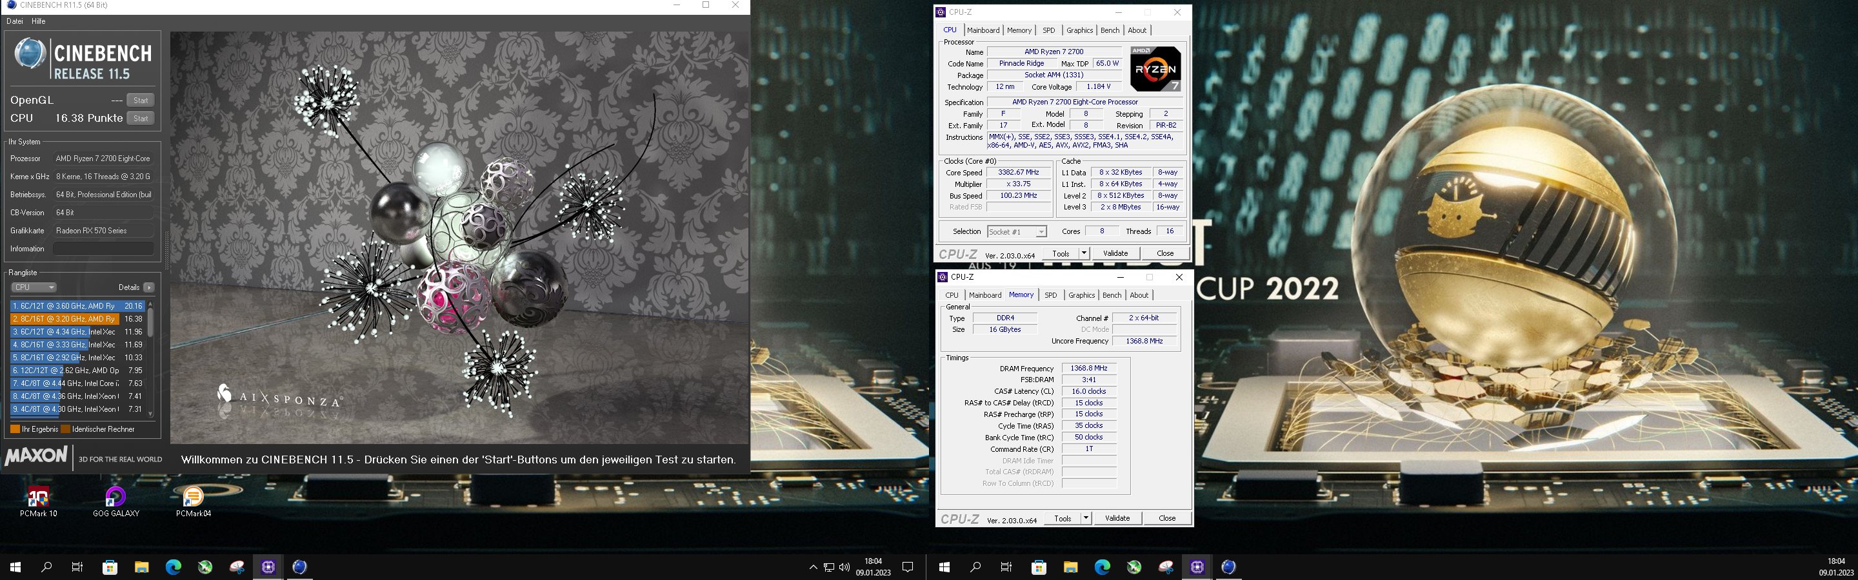Open GOG GALAXY desktop shortcut
The height and width of the screenshot is (580, 1858).
pyautogui.click(x=116, y=502)
